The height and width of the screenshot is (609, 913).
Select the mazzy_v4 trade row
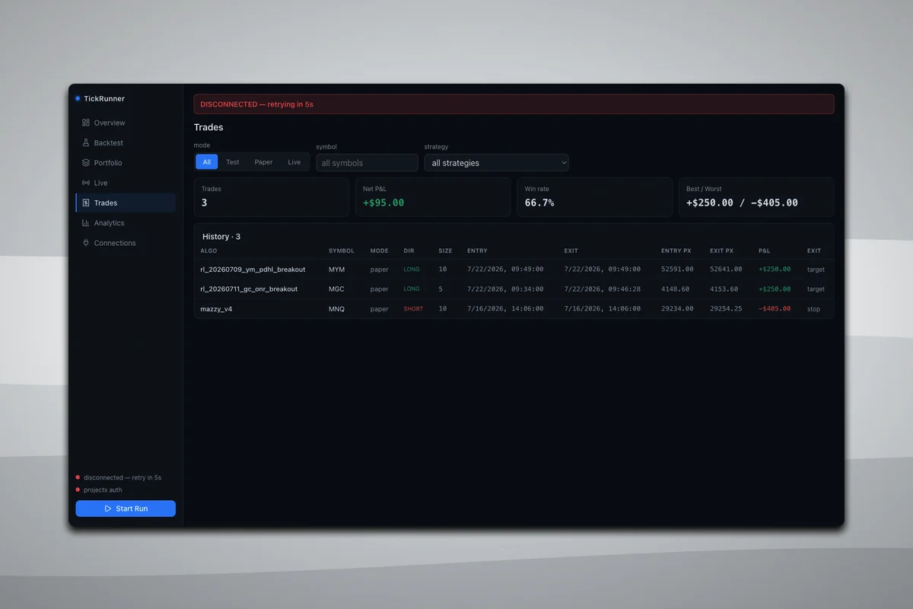[514, 309]
